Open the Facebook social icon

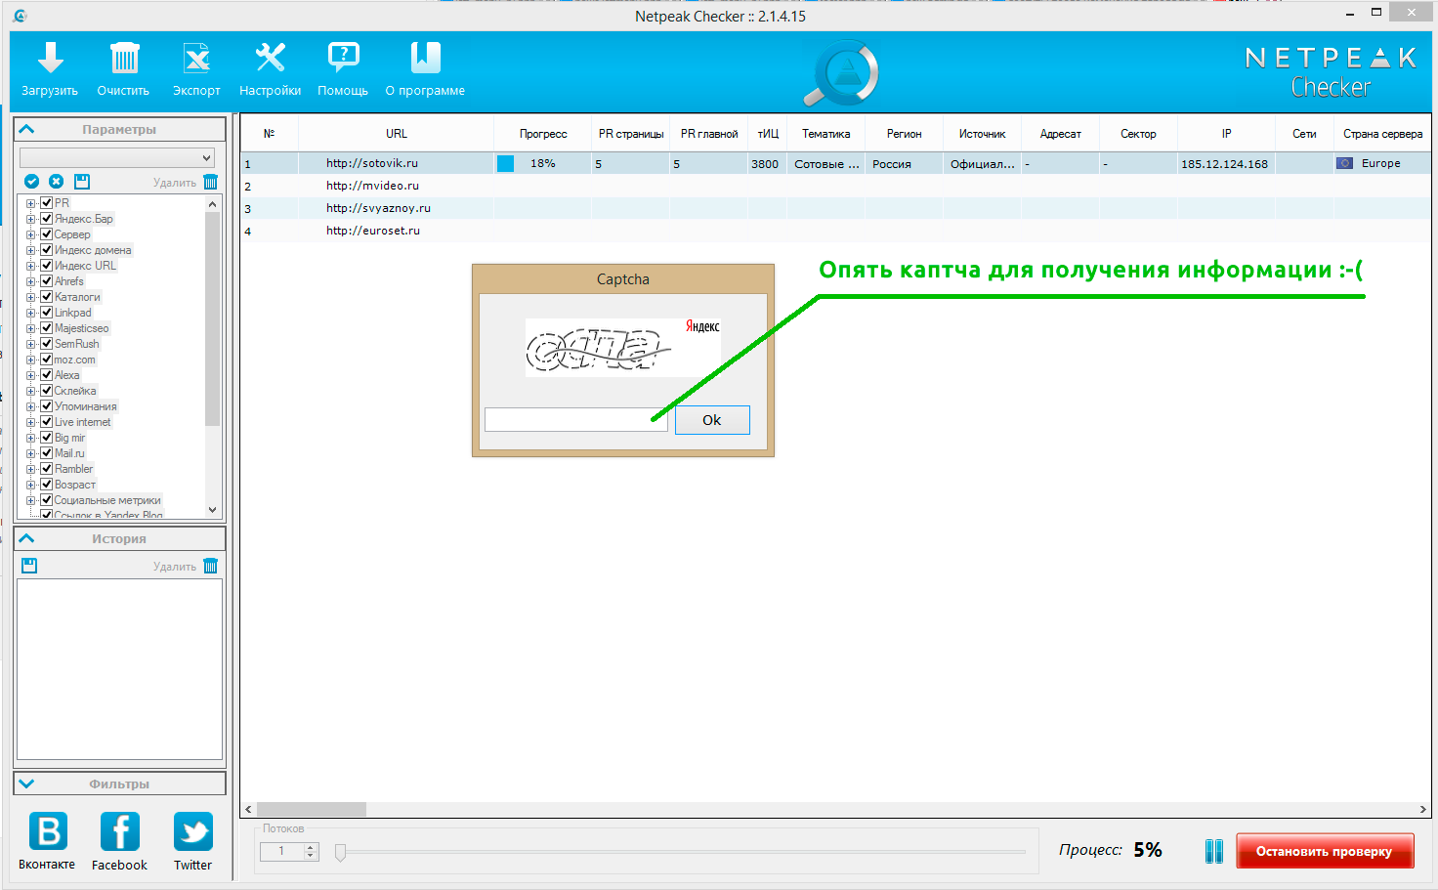[120, 832]
